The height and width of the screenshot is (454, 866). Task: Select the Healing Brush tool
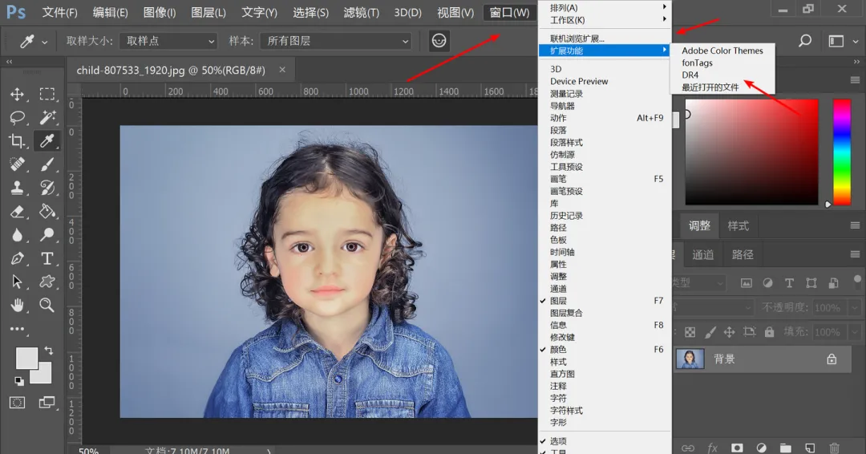pyautogui.click(x=17, y=164)
